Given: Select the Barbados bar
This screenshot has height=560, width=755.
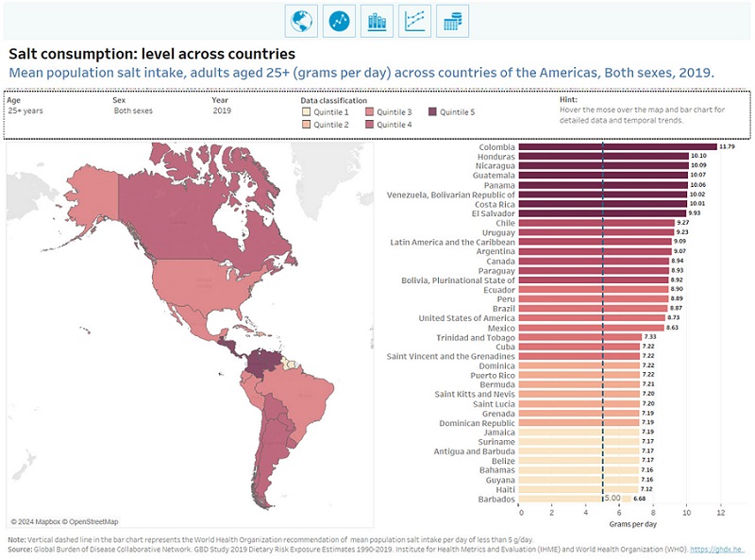Looking at the screenshot, I should click(x=575, y=499).
